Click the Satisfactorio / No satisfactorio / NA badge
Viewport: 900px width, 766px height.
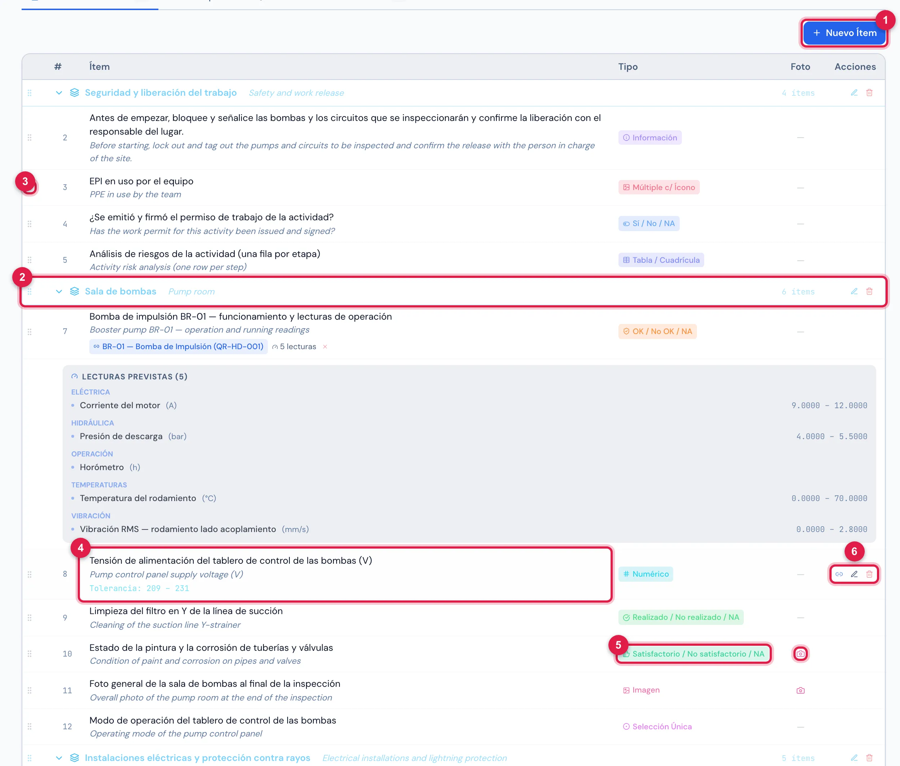tap(694, 654)
